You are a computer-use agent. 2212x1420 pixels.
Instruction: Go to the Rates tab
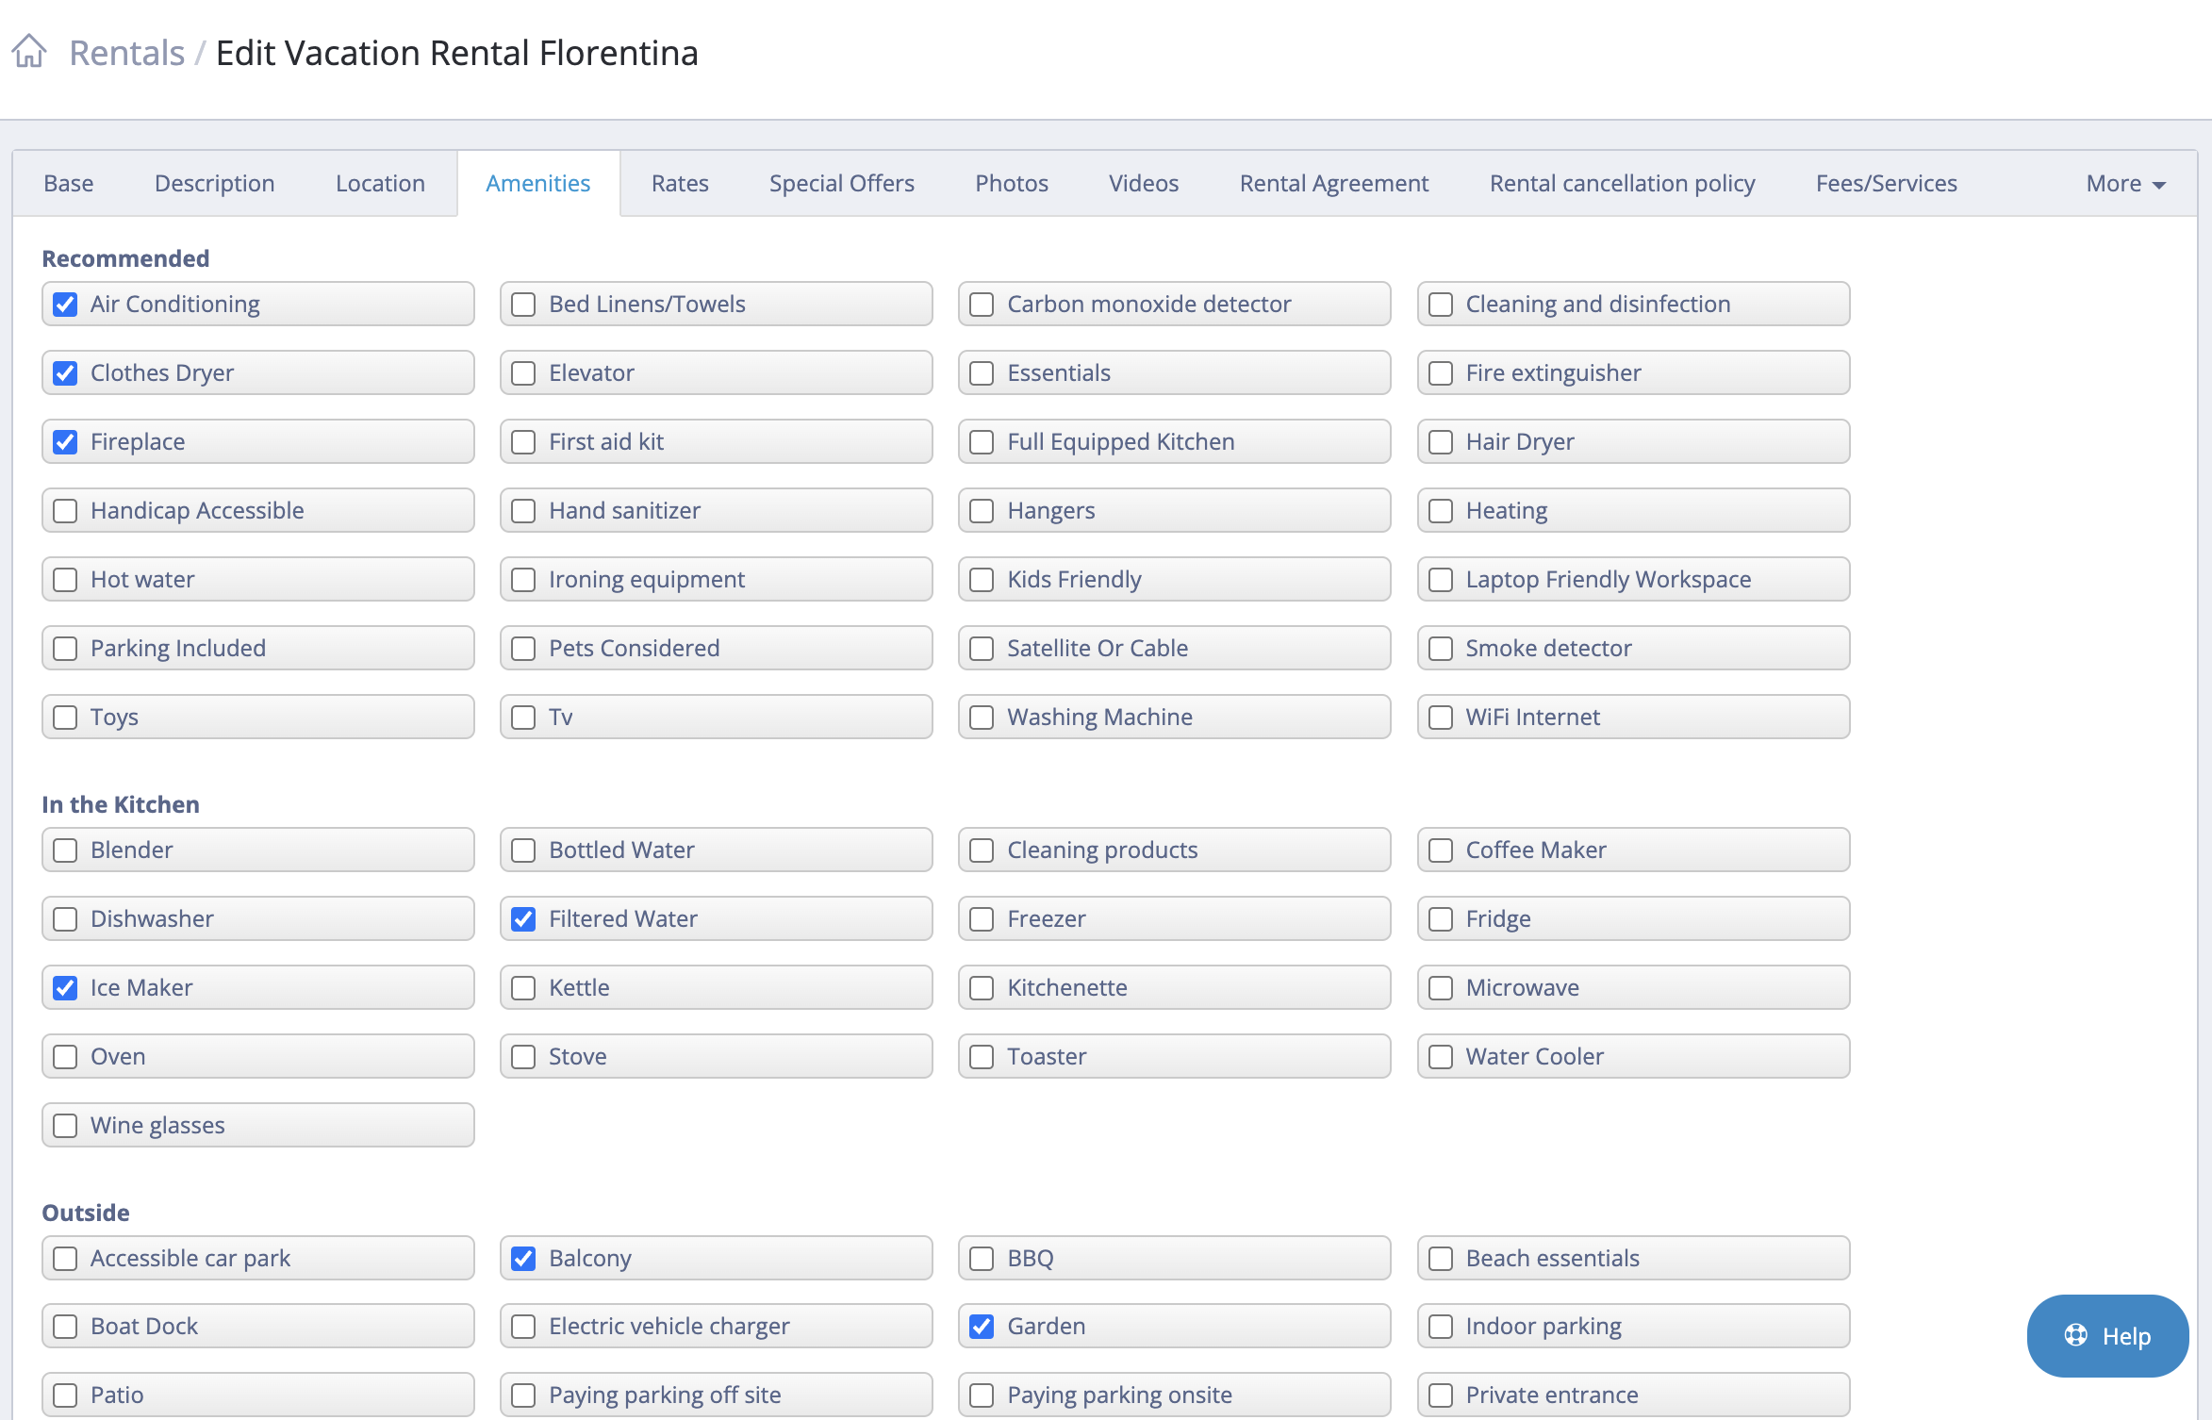[x=680, y=183]
